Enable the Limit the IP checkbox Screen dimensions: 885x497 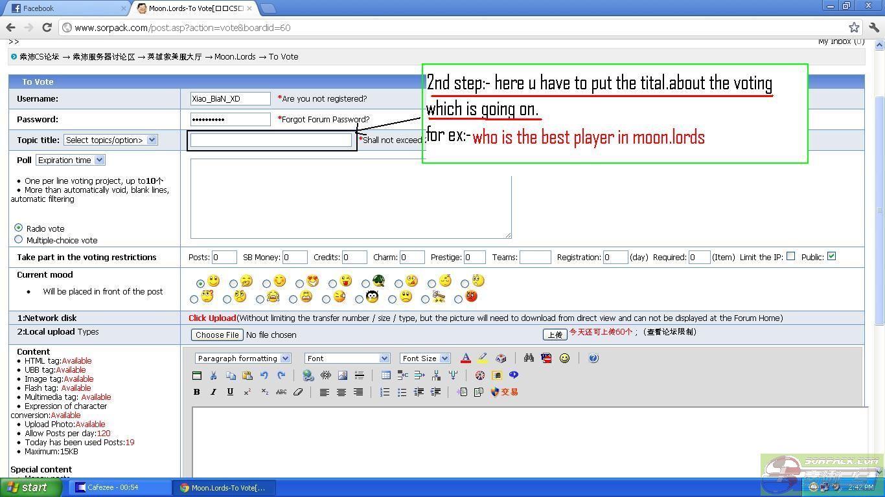(790, 256)
